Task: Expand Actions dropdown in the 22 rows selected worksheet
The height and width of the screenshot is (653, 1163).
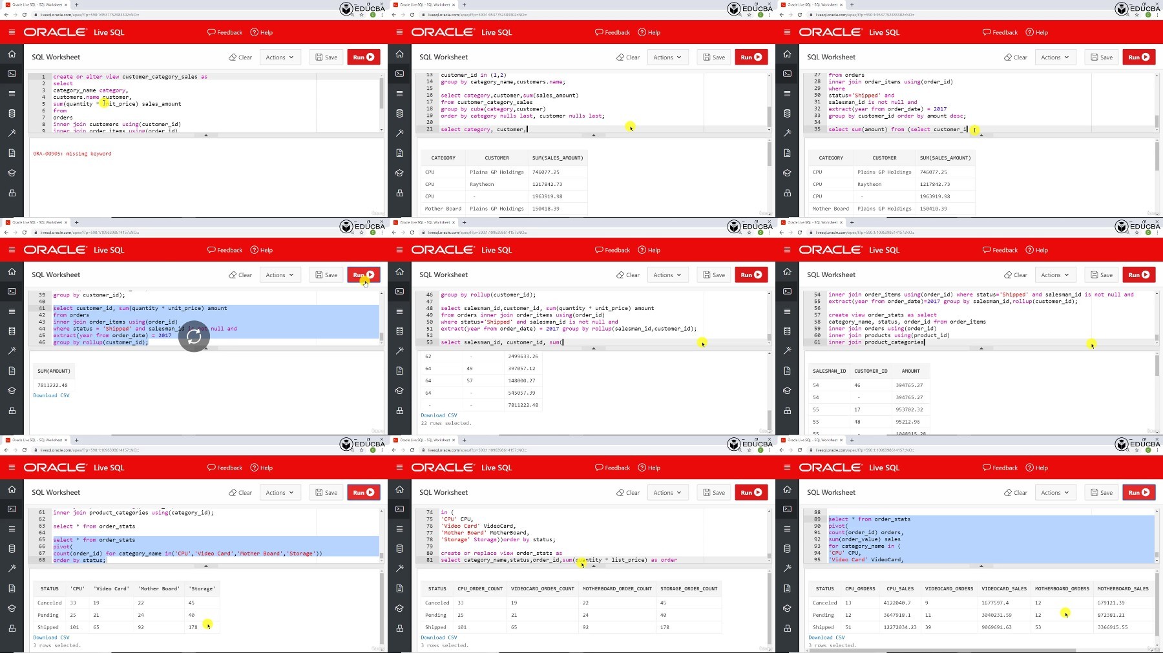Action: pos(667,275)
